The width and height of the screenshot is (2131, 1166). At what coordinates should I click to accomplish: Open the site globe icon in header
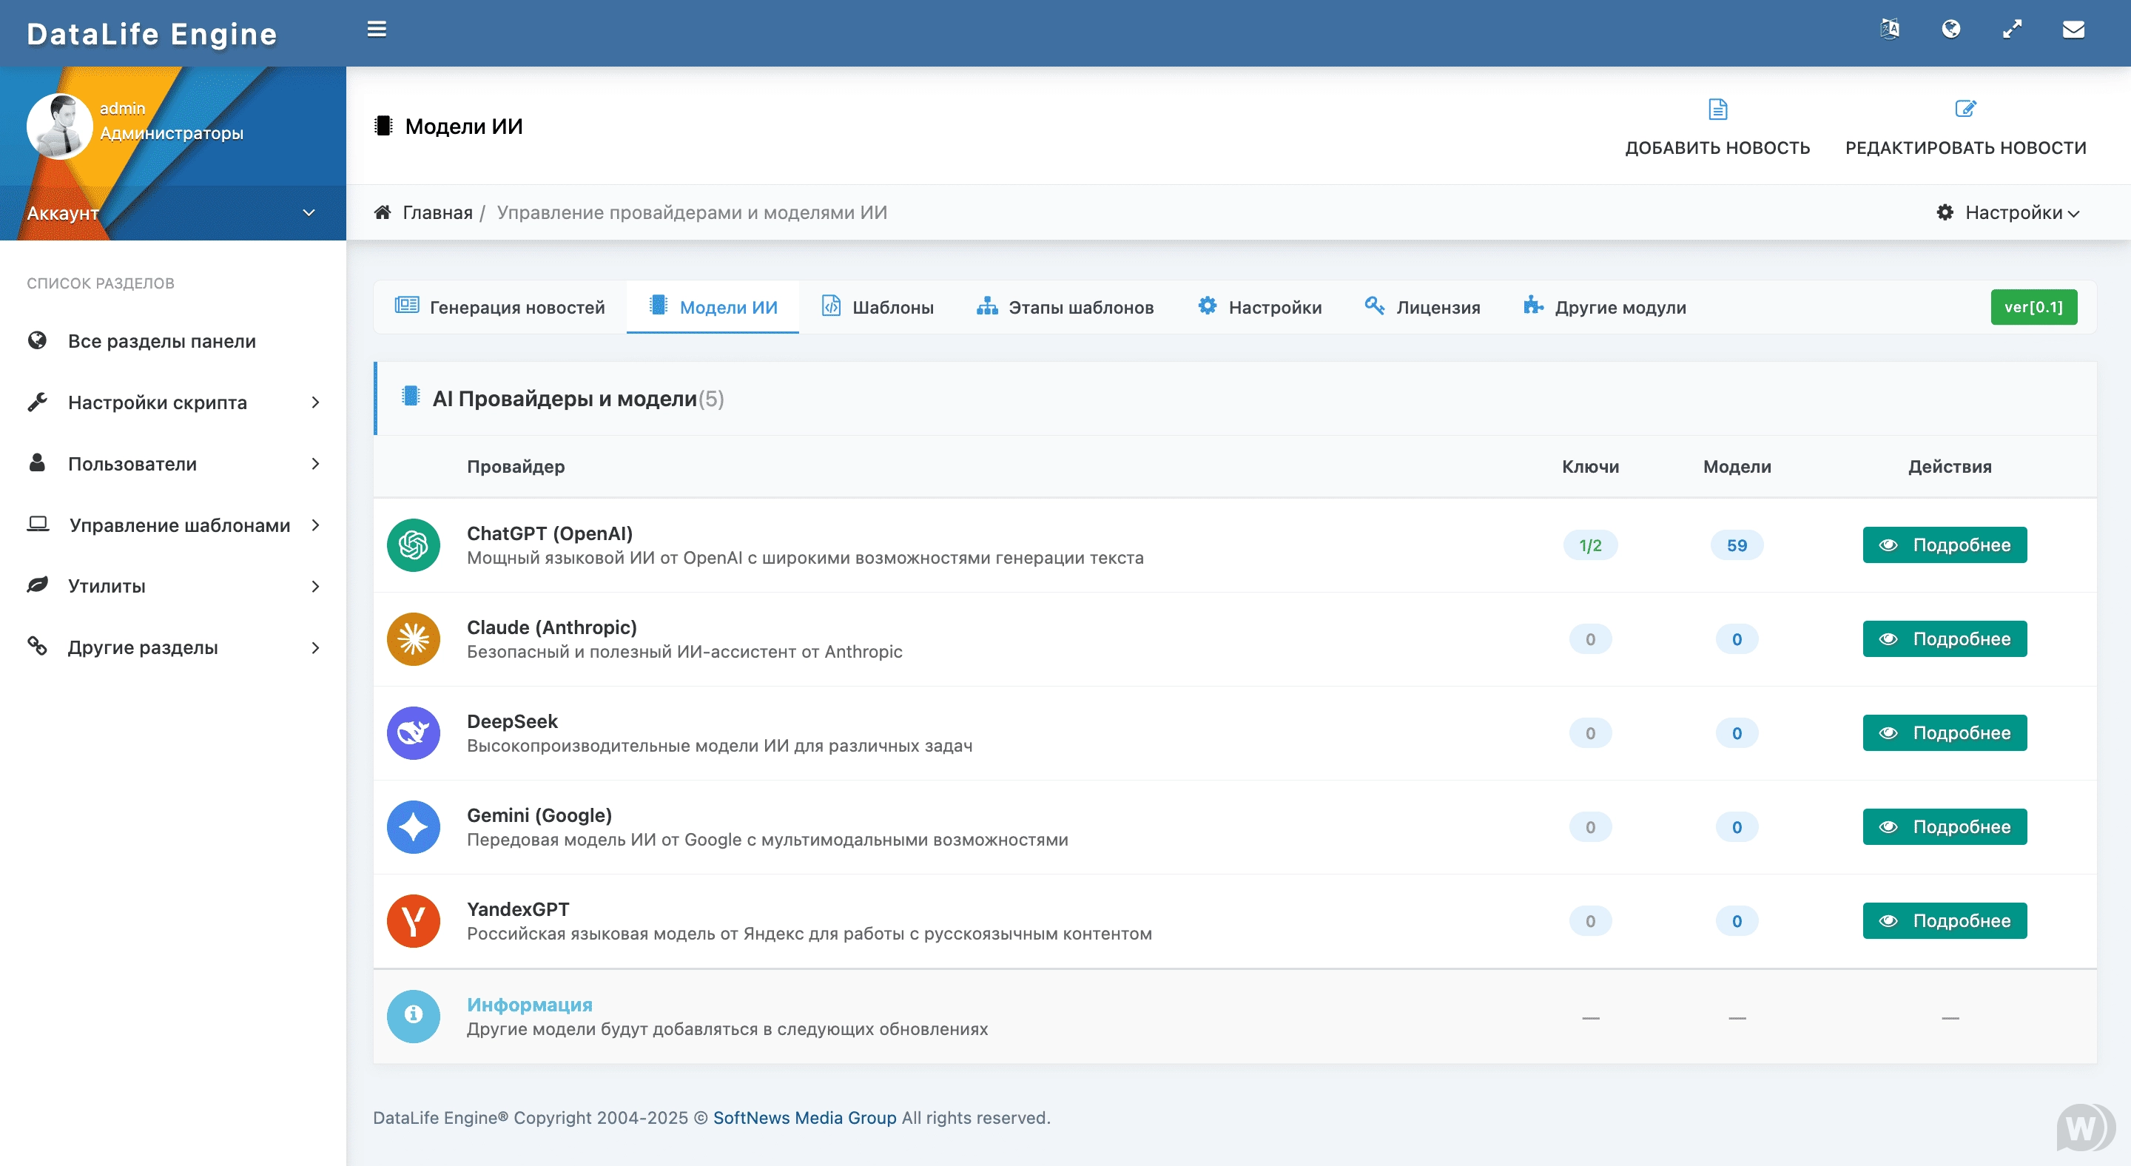(1950, 30)
